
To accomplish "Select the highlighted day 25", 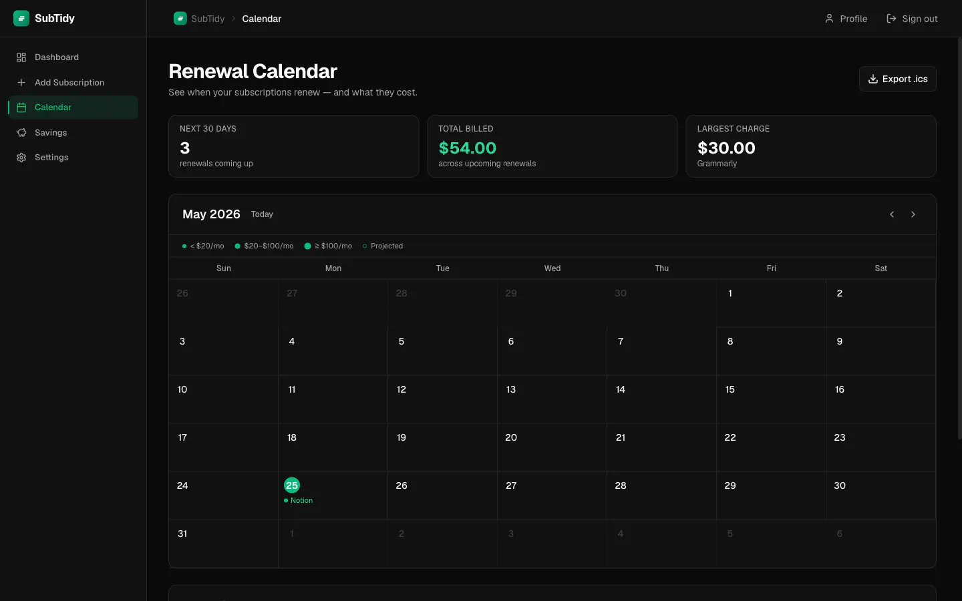I will (x=292, y=485).
